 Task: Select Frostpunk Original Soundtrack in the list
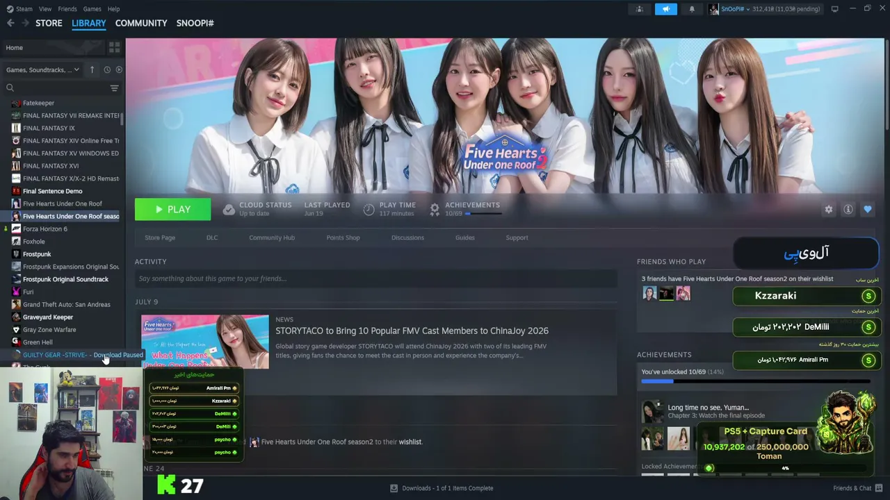coord(65,279)
